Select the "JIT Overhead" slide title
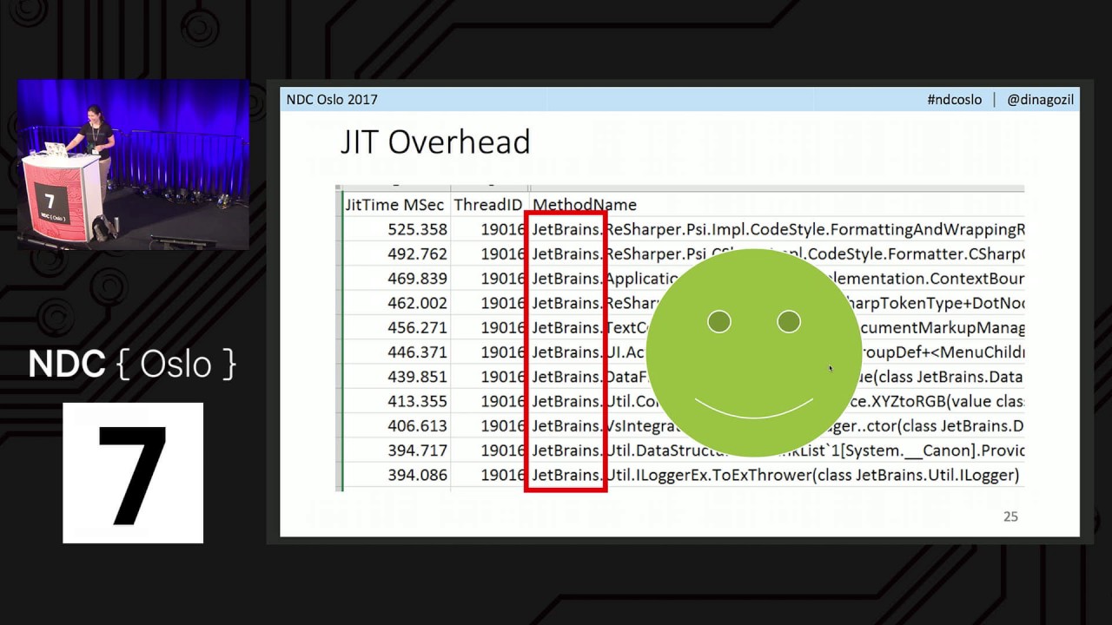The width and height of the screenshot is (1112, 625). coord(435,141)
